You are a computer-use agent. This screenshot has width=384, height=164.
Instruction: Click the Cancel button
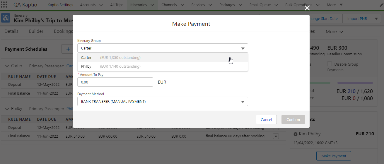pos(266,119)
